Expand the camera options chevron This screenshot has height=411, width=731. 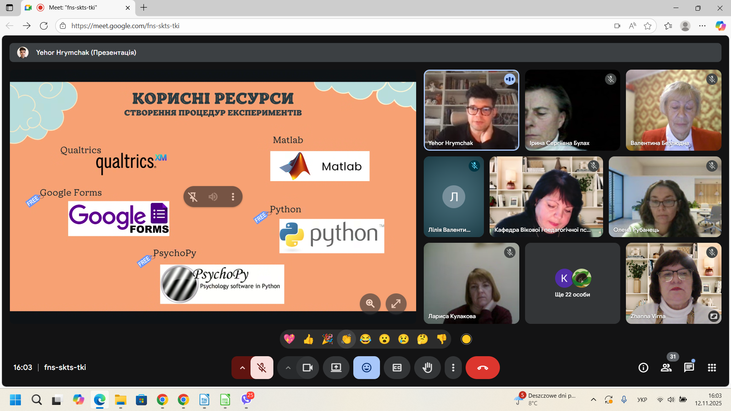point(288,368)
